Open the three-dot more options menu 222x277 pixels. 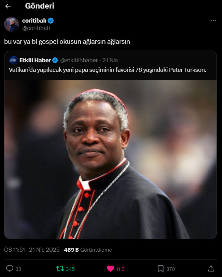[x=213, y=21]
